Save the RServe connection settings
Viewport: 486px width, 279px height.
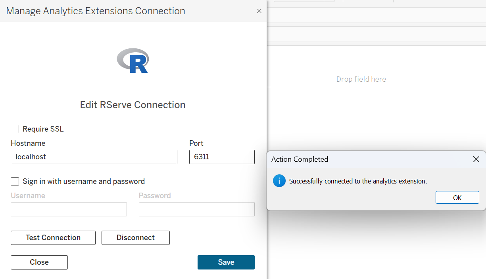226,262
